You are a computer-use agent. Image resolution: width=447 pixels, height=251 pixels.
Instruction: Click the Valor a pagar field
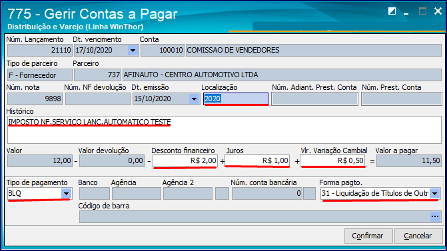(409, 160)
